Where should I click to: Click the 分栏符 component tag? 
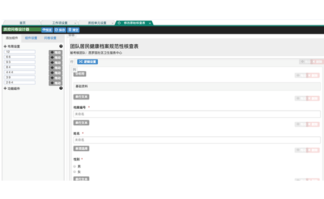80,74
